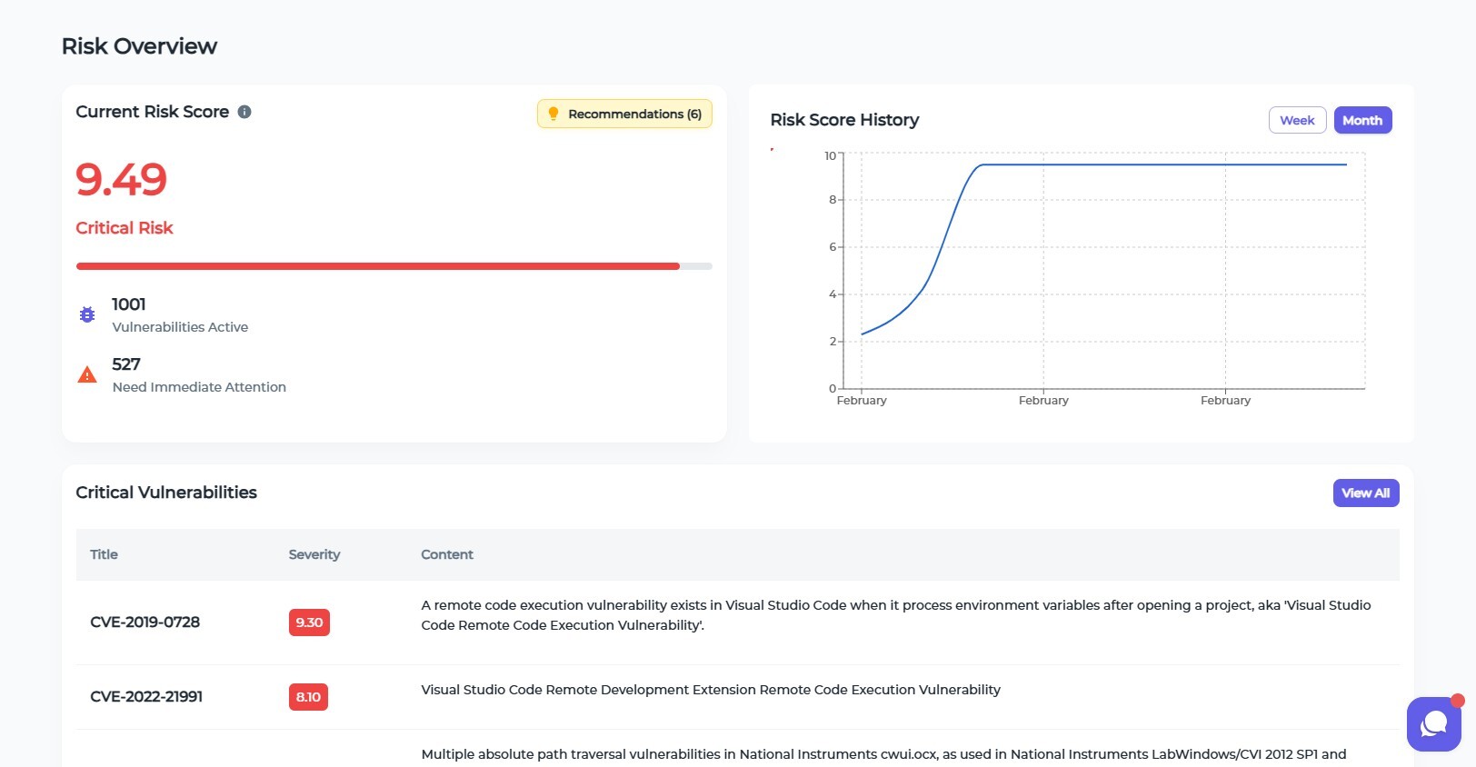Click the 527 Need Immediate Attention count

click(126, 364)
